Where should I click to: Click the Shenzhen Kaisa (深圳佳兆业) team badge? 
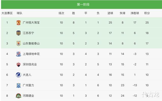18,64
